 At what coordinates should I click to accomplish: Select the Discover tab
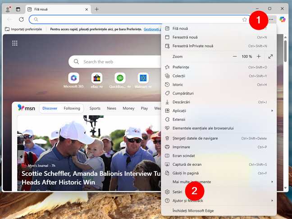click(50, 109)
